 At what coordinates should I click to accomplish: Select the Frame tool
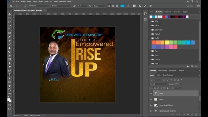9,33
